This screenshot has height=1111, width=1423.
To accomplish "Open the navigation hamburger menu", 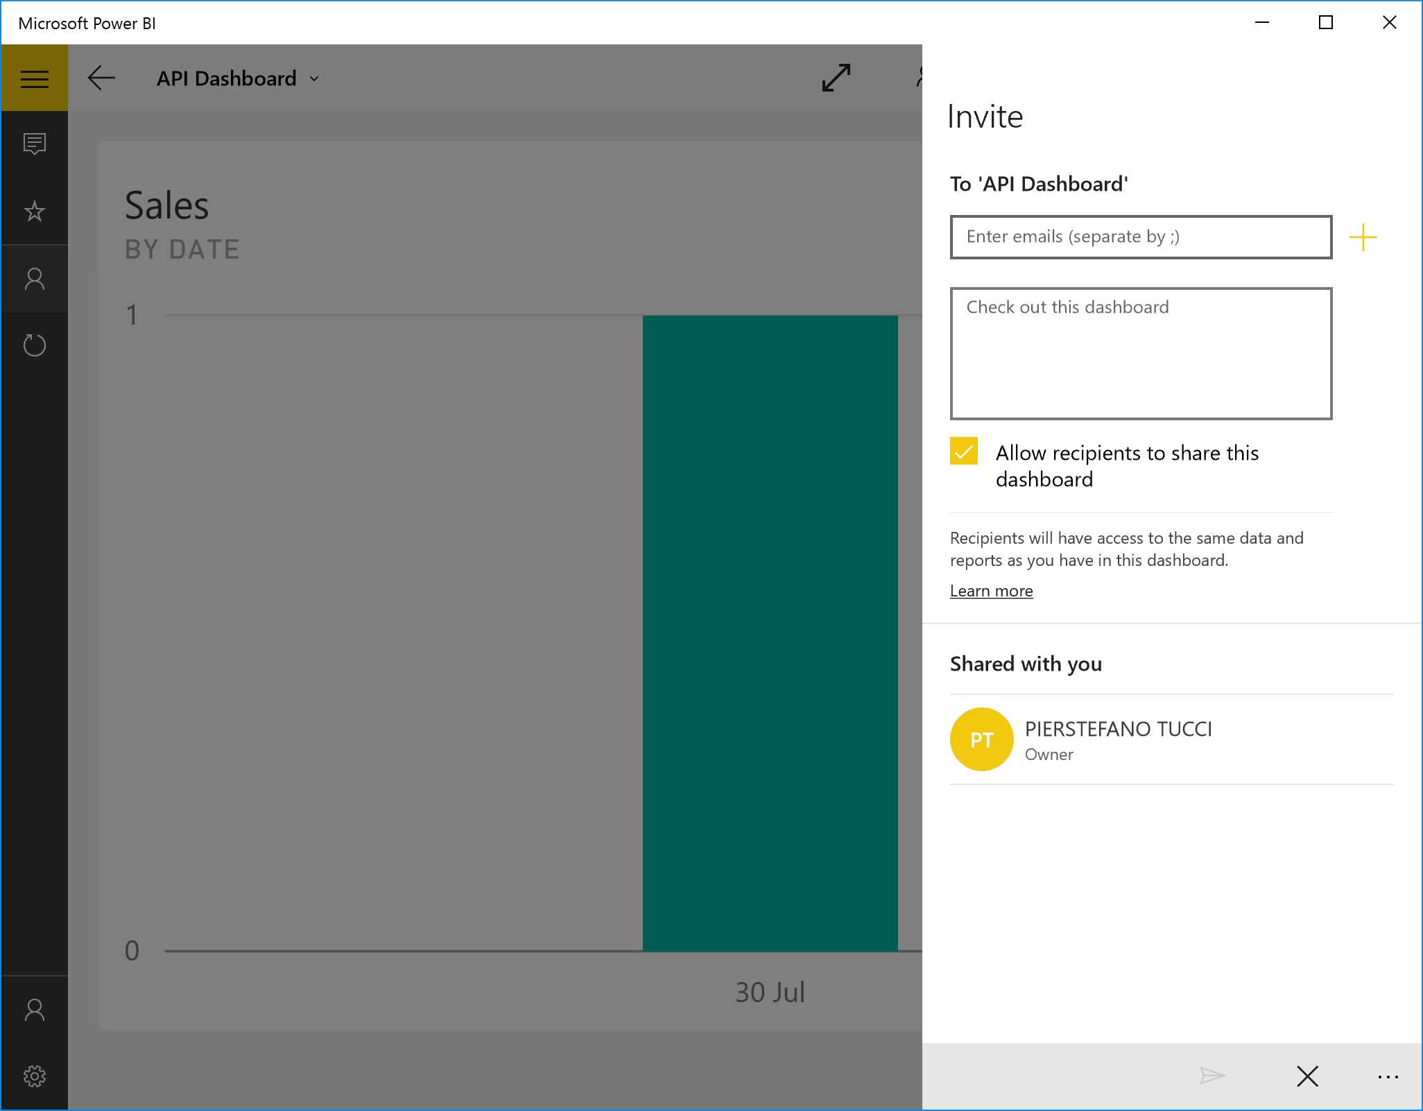I will pyautogui.click(x=34, y=77).
